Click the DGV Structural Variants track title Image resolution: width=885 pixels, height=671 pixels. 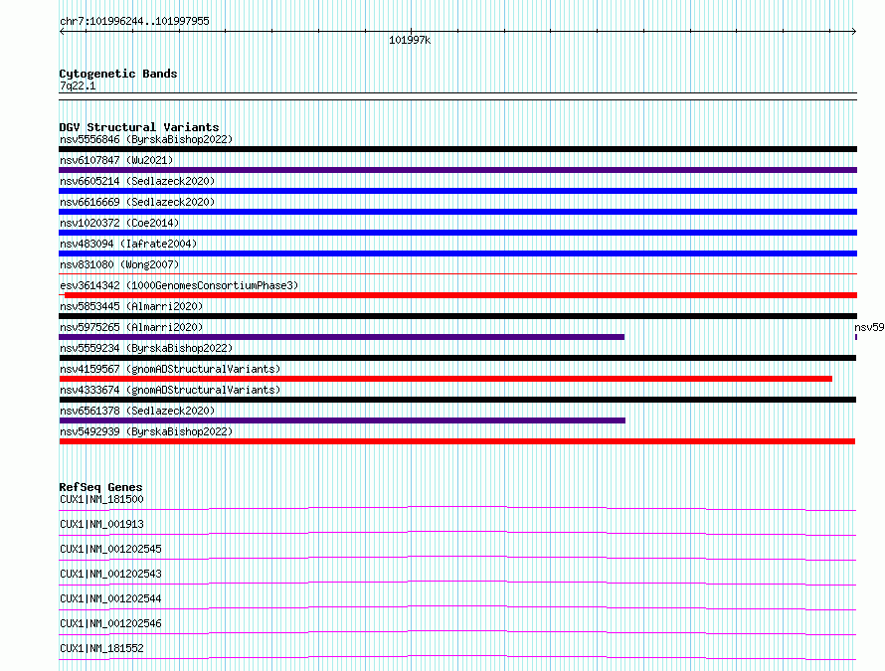[x=139, y=127]
